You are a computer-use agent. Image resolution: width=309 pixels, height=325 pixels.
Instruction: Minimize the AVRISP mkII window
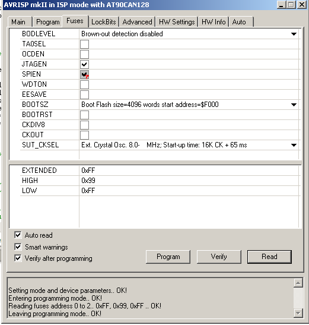point(281,5)
